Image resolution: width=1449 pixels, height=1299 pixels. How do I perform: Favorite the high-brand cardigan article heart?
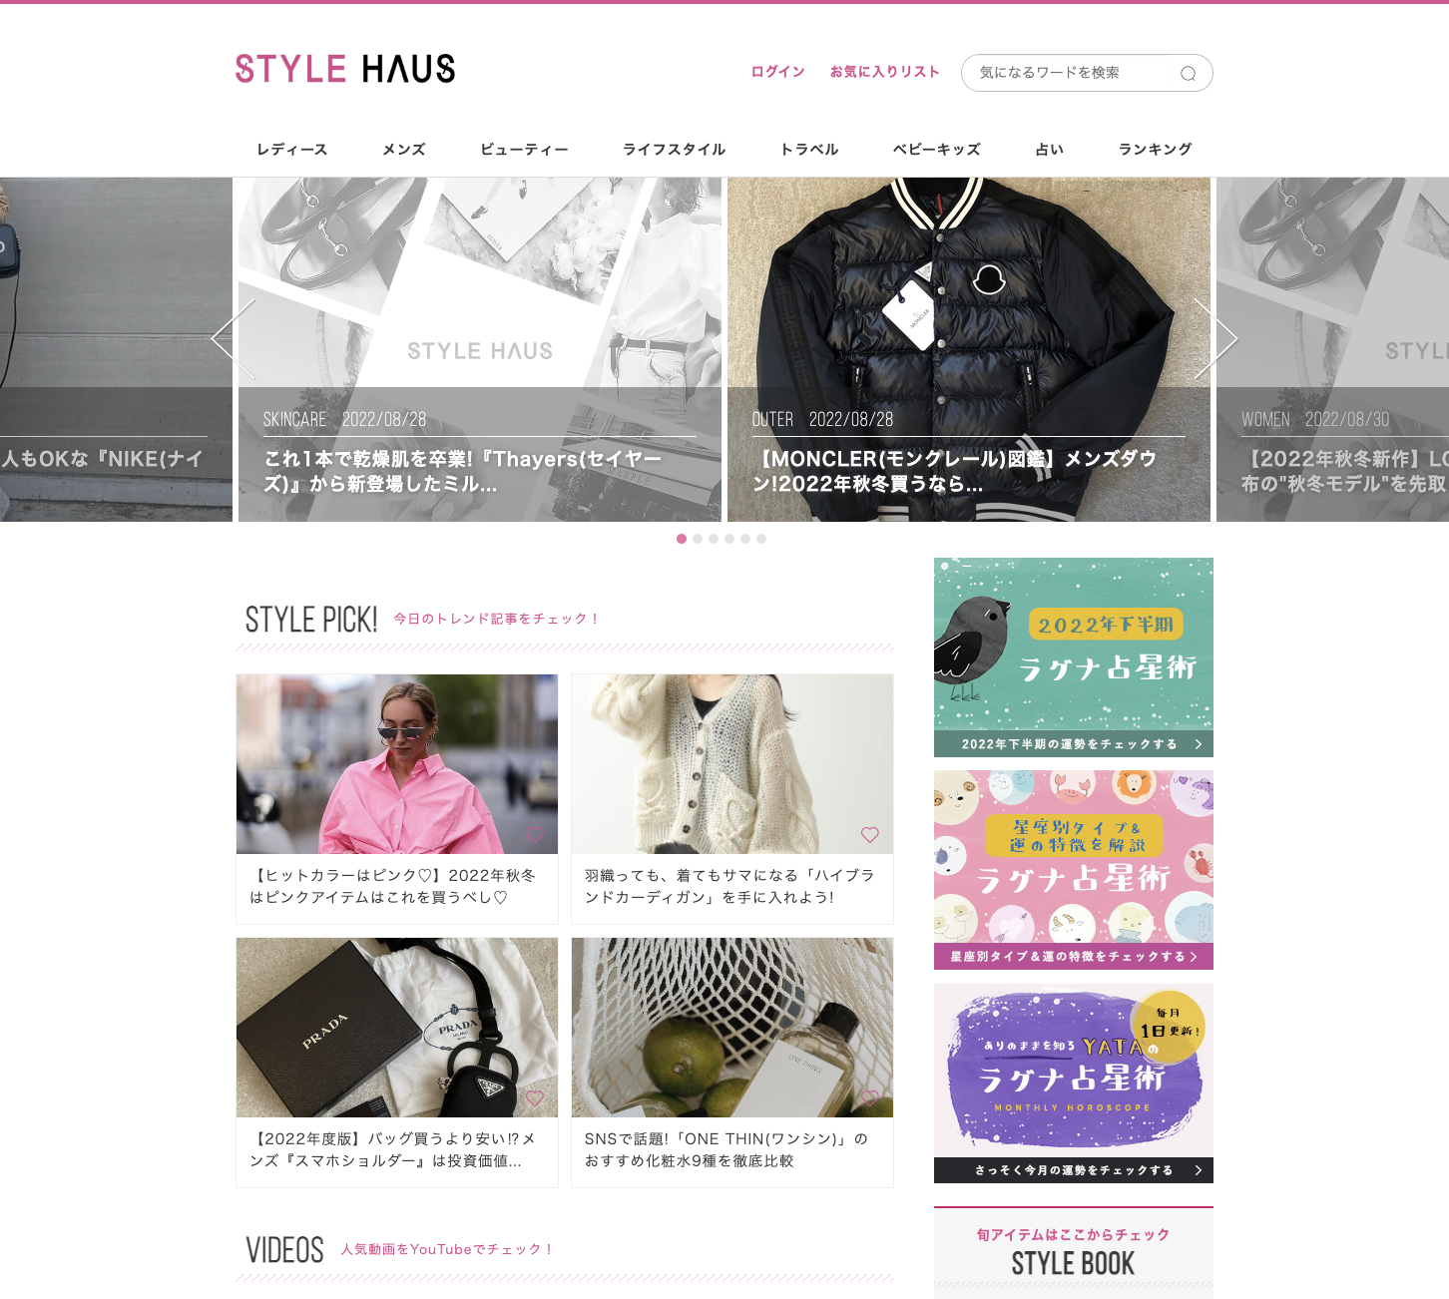click(x=870, y=835)
